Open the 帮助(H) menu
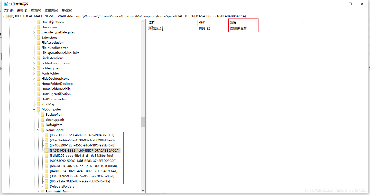The image size is (370, 195). point(67,11)
